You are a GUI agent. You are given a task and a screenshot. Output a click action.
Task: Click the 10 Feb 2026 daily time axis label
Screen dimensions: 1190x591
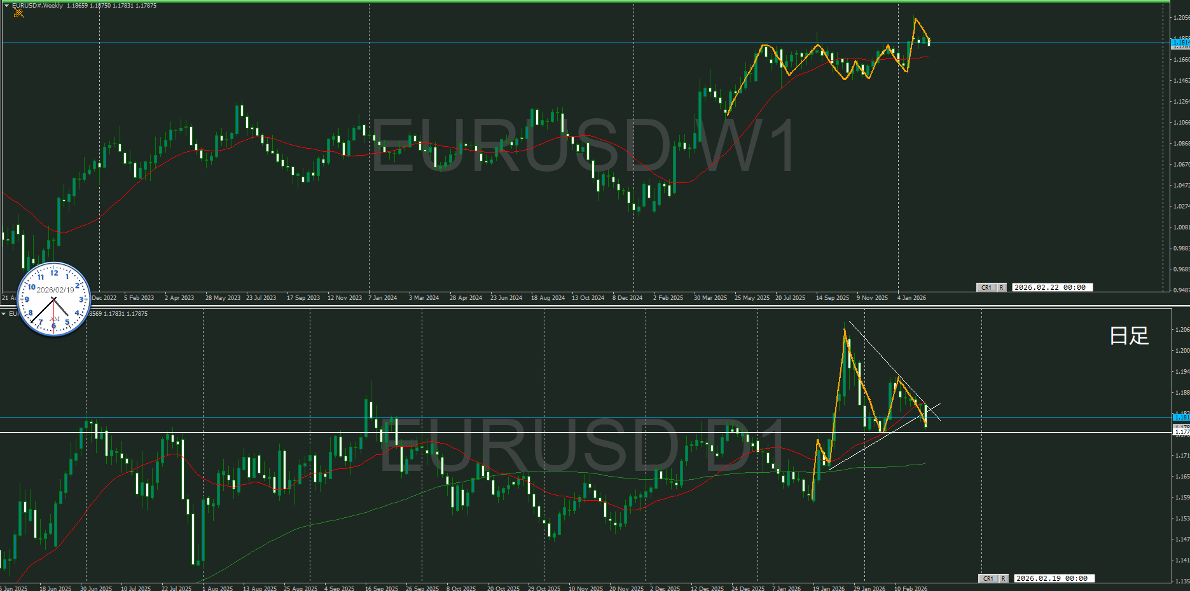tap(911, 588)
